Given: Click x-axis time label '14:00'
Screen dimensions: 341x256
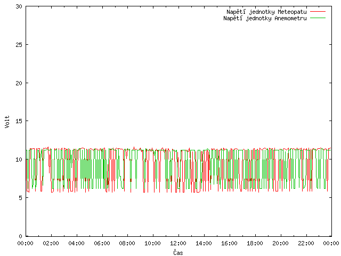Looking at the screenshot, I should click(204, 243).
